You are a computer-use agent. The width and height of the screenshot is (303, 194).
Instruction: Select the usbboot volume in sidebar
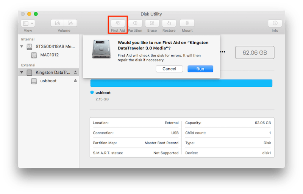[49, 81]
